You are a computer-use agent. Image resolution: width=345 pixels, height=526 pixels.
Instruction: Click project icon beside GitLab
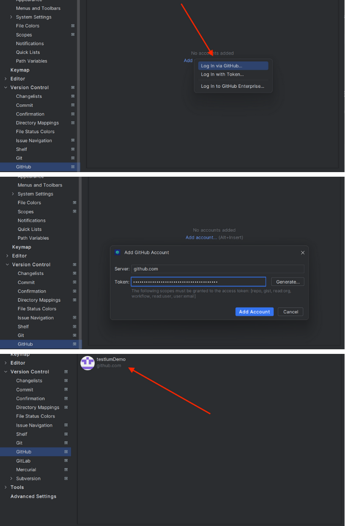[66, 461]
